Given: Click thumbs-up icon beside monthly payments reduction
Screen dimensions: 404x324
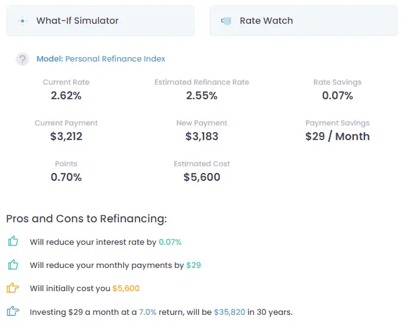Looking at the screenshot, I should click(x=13, y=264).
